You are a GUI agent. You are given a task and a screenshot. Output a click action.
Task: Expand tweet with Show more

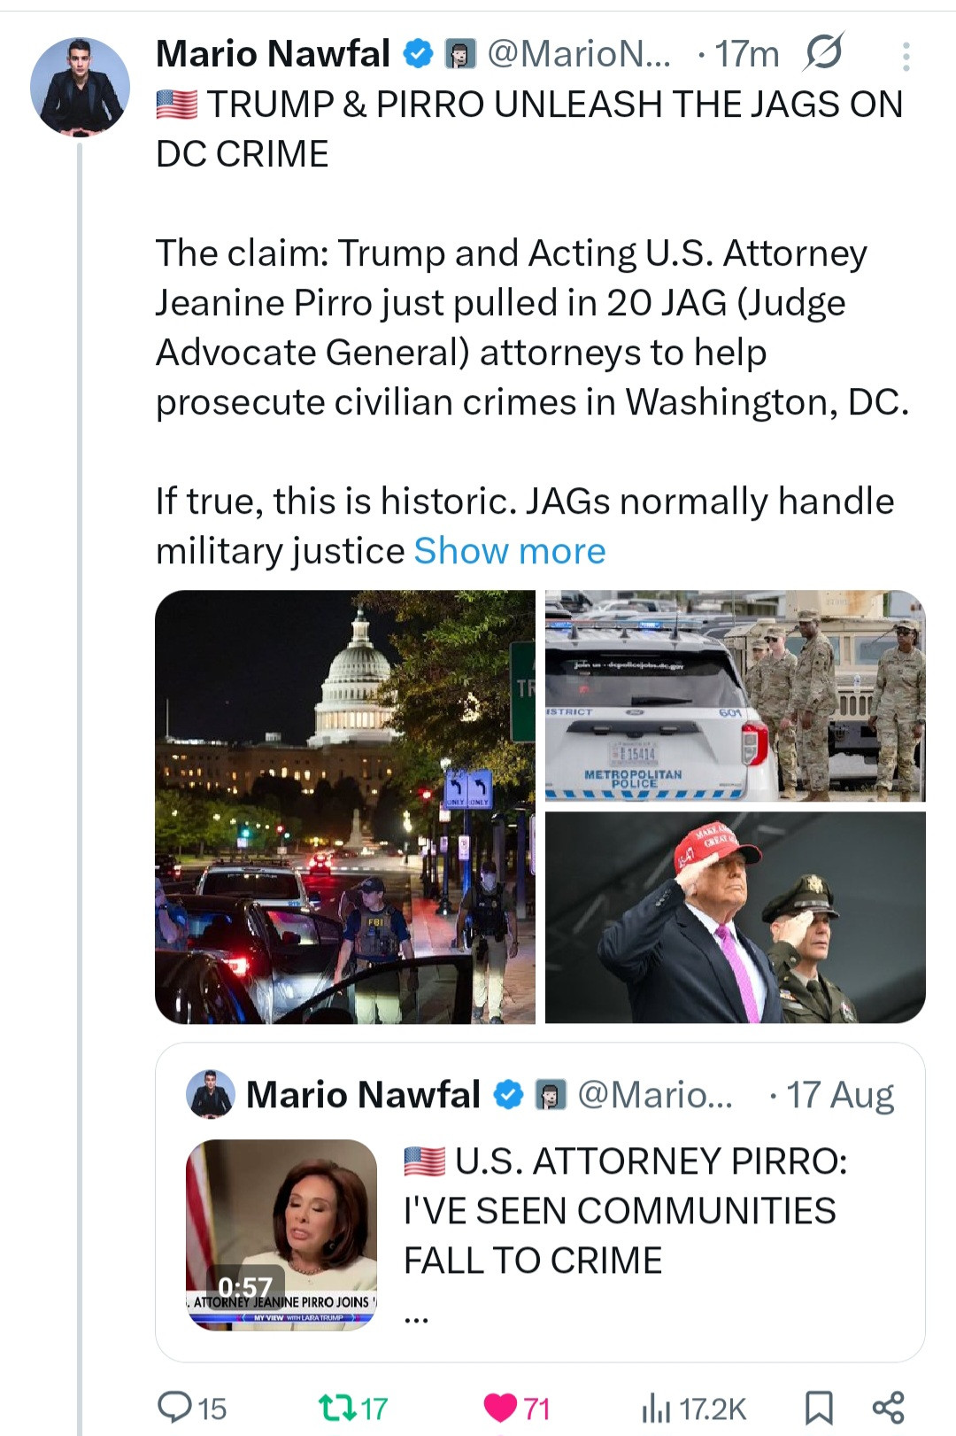coord(510,551)
